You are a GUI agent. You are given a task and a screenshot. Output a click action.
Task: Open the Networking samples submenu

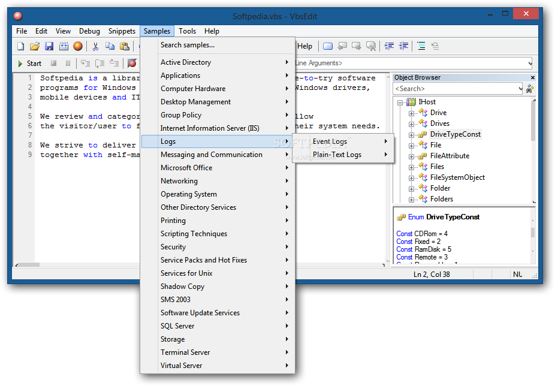218,181
